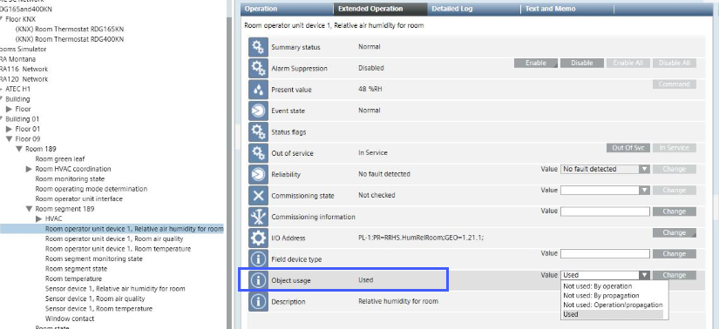Click the Description info icon

[258, 301]
